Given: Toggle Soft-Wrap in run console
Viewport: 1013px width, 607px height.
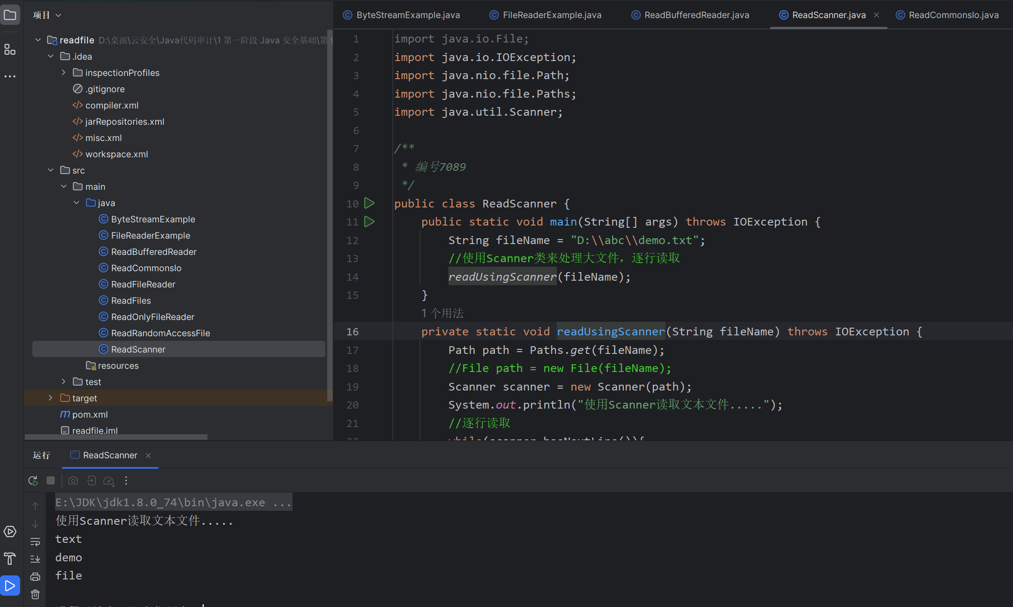Looking at the screenshot, I should (35, 541).
